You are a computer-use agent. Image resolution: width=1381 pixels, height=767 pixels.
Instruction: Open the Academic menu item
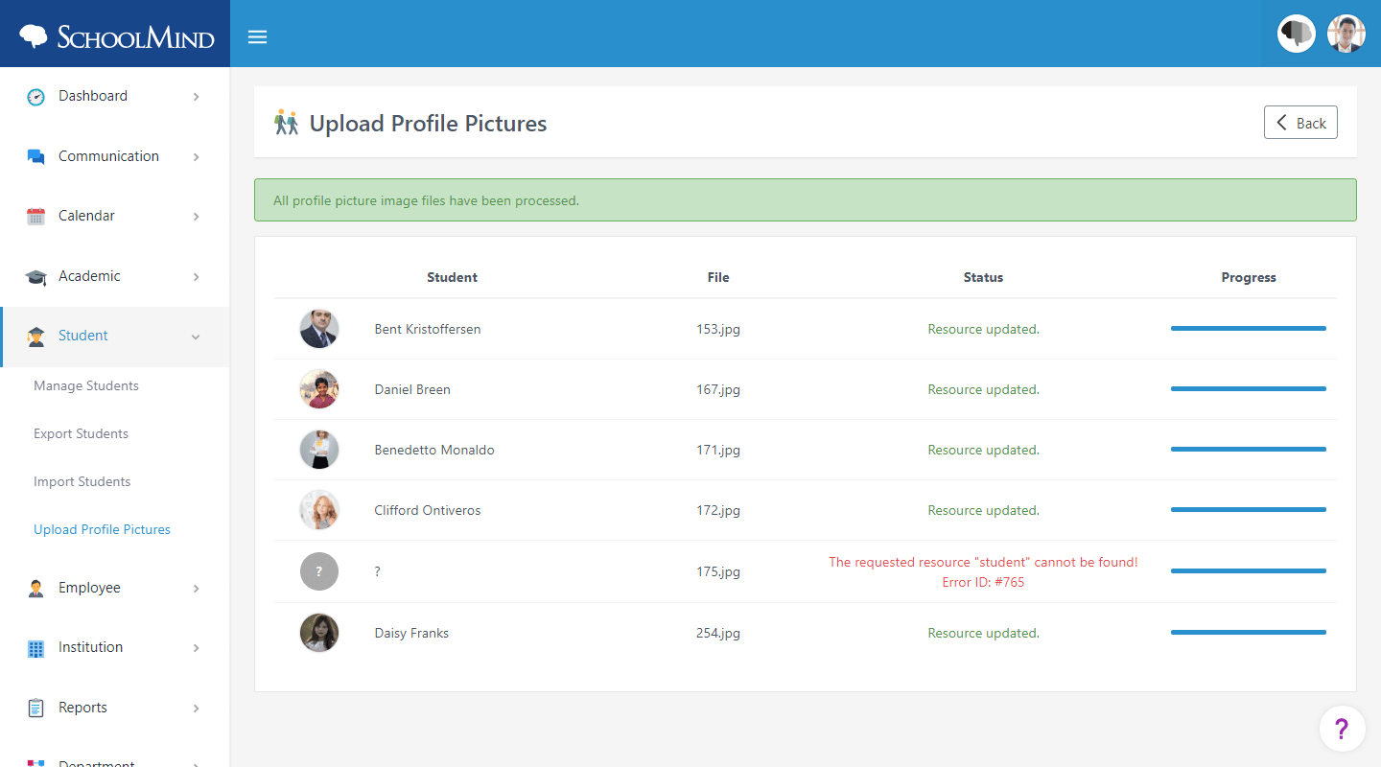click(115, 276)
